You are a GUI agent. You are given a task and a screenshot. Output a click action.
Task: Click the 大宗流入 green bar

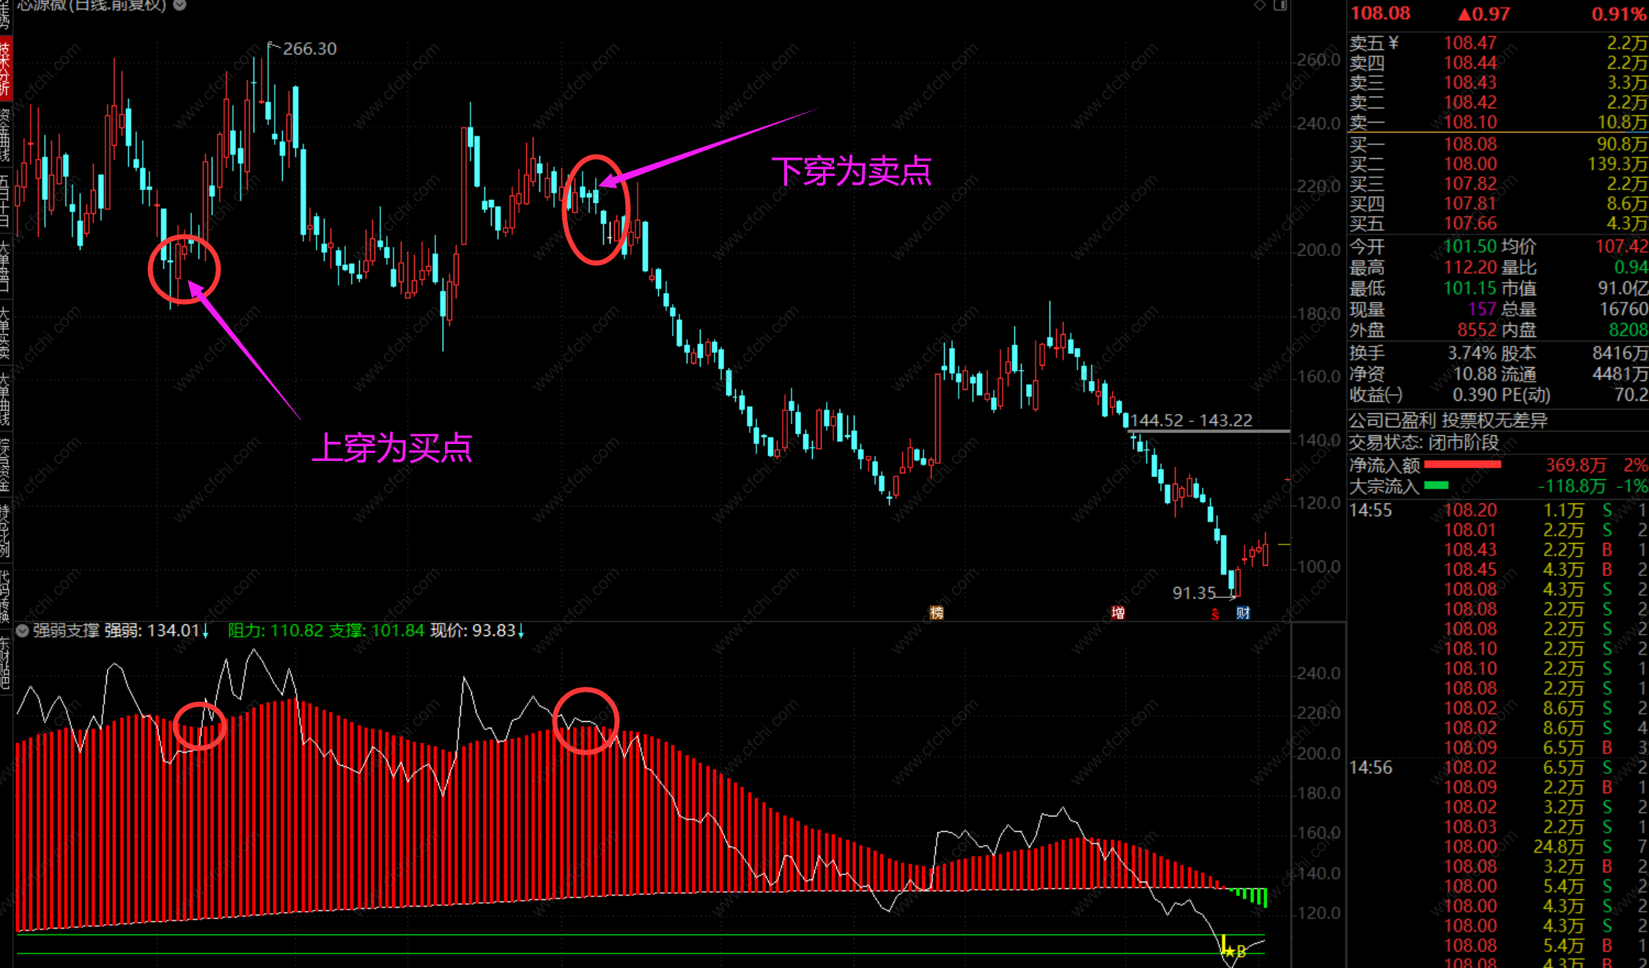click(1436, 485)
